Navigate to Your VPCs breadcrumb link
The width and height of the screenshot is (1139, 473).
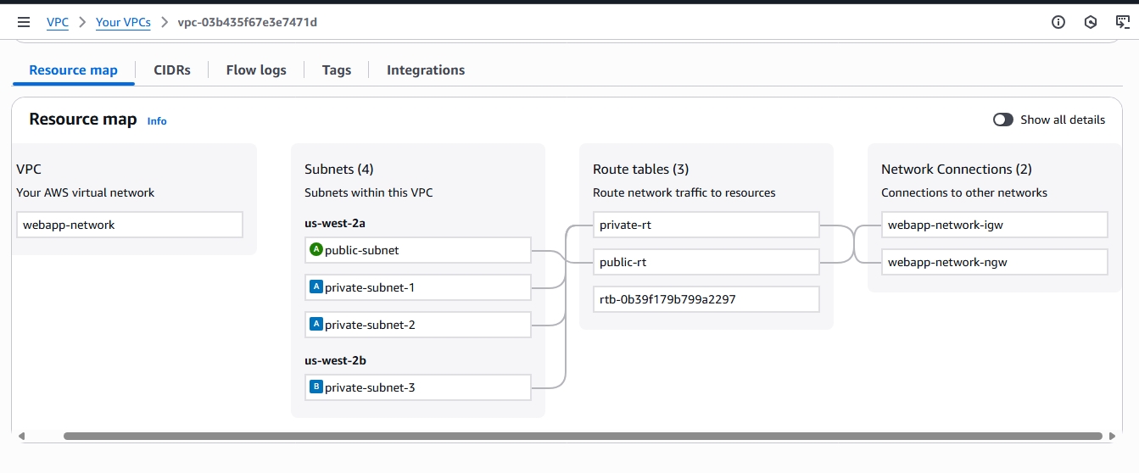tap(123, 23)
